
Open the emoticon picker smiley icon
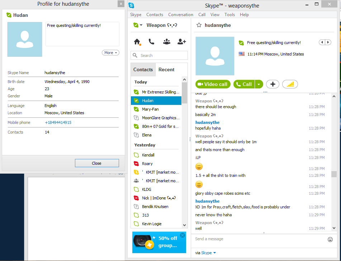tap(330, 240)
